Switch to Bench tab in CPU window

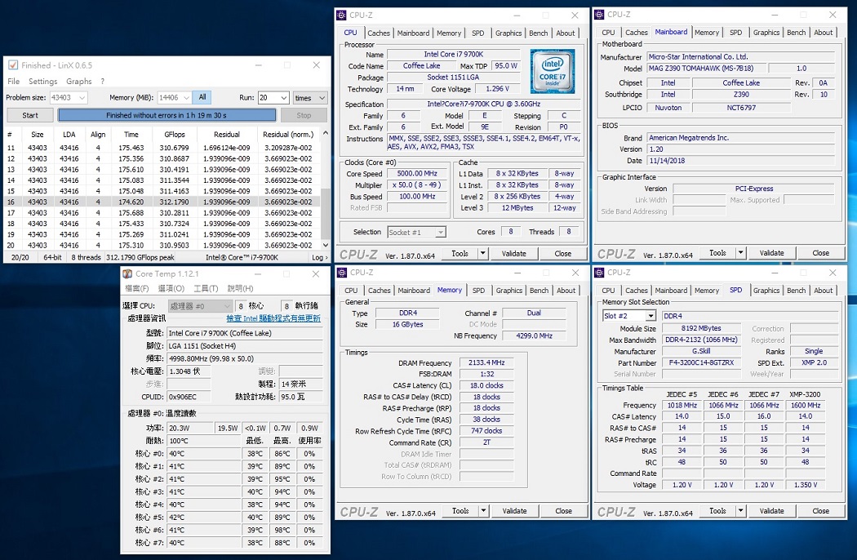point(539,33)
